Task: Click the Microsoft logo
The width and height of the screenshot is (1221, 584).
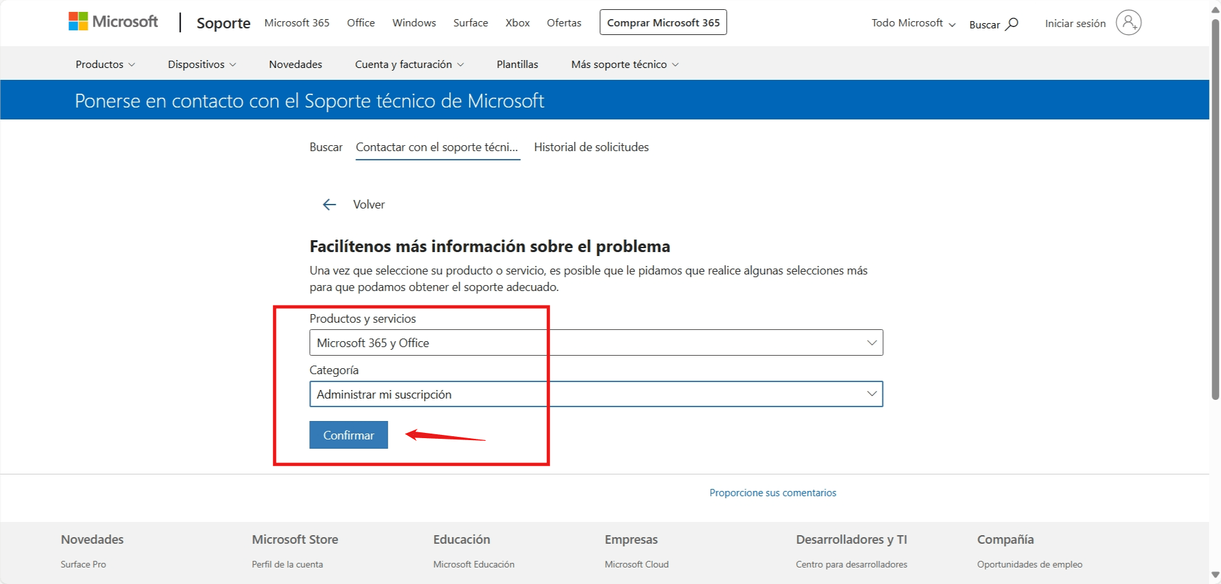Action: coord(113,22)
